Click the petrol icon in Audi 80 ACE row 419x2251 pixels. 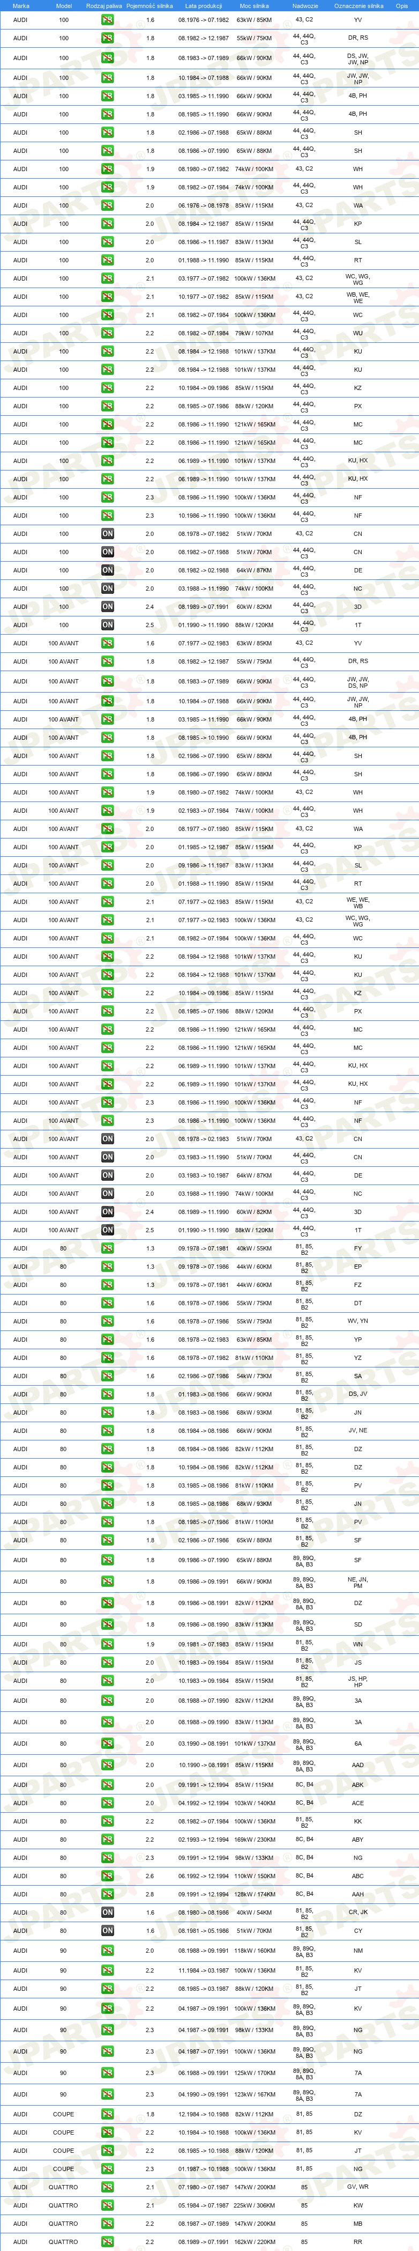point(107,1803)
